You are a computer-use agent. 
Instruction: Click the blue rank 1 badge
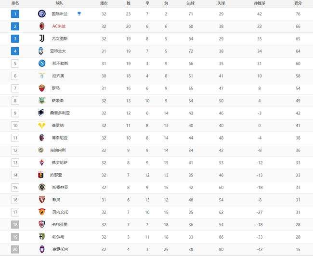click(x=15, y=14)
